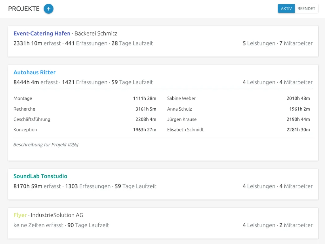Viewport: 325px width, 244px height.
Task: Click SoundLab's 4 Leistungen · 4 Mitarbeiter
Action: pos(278,186)
